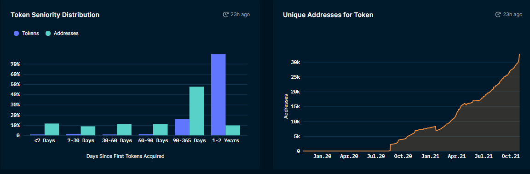Image resolution: width=530 pixels, height=174 pixels.
Task: Click the 20k y-axis label
Action: [x=296, y=92]
